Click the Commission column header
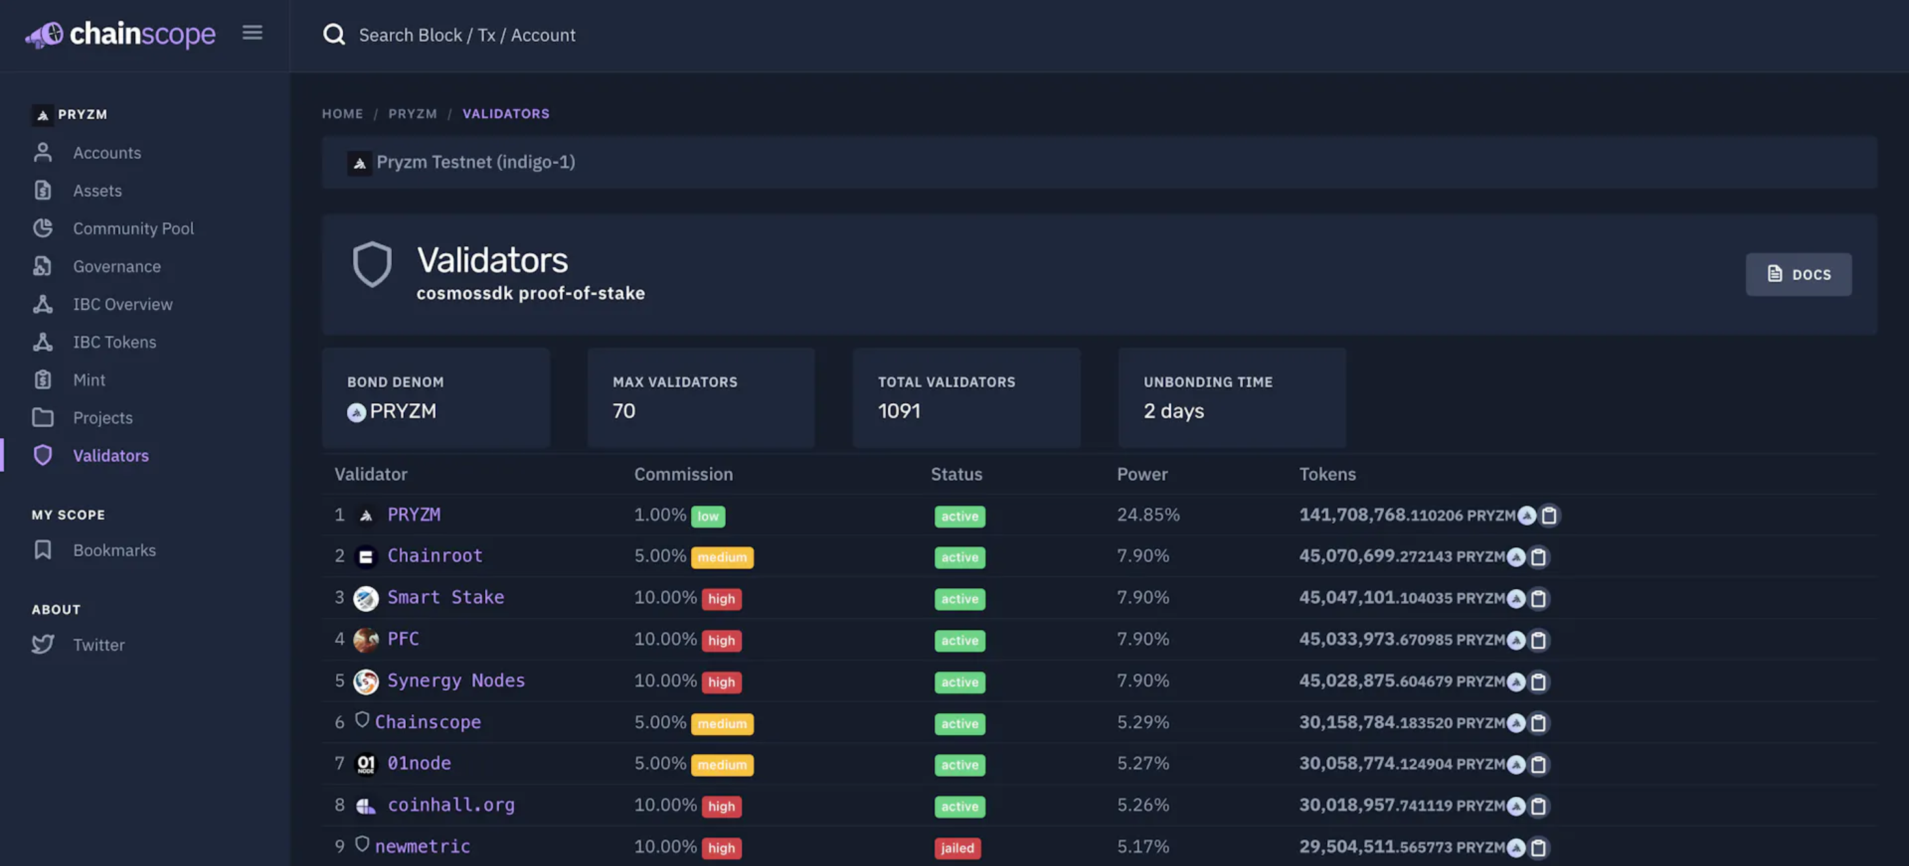Image resolution: width=1909 pixels, height=866 pixels. point(683,474)
